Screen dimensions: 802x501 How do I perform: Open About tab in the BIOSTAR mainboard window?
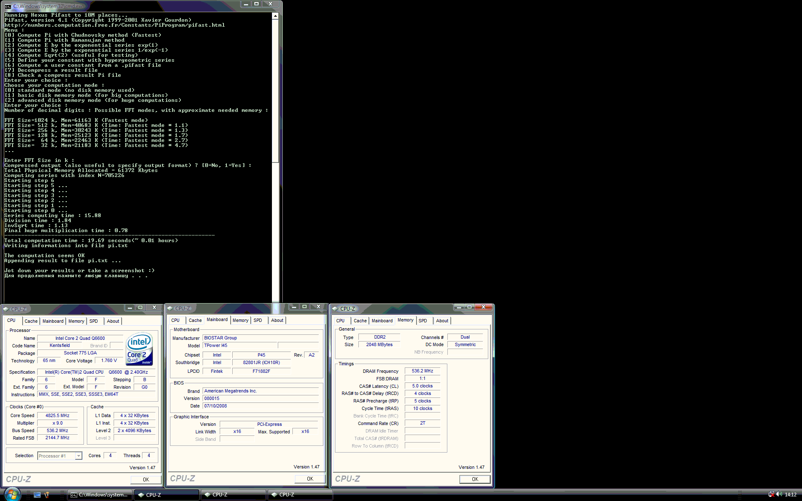(277, 320)
